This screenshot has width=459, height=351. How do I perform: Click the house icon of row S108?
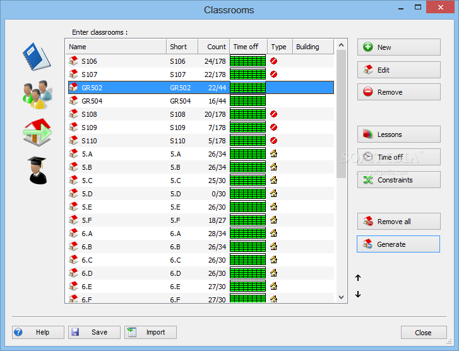click(x=73, y=114)
